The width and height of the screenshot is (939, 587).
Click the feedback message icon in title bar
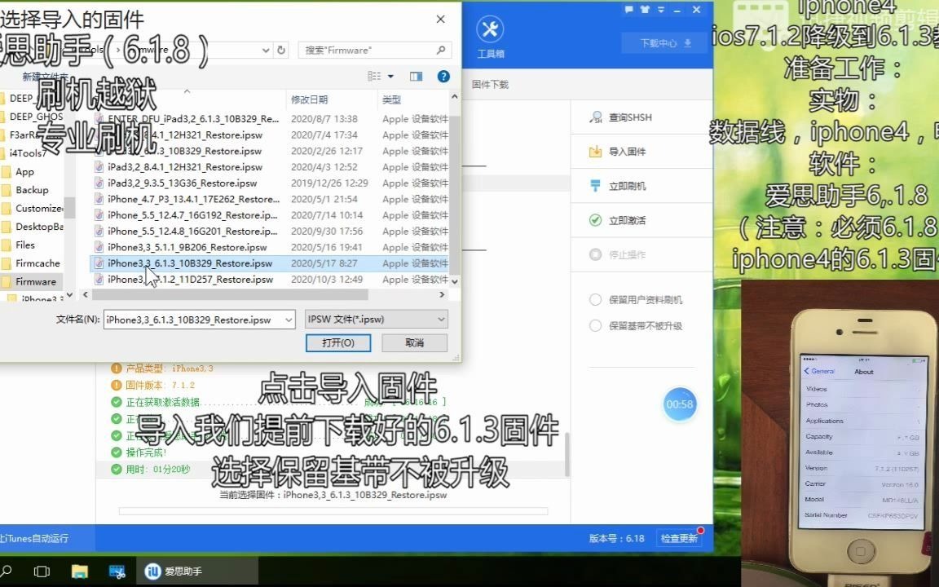[x=628, y=10]
